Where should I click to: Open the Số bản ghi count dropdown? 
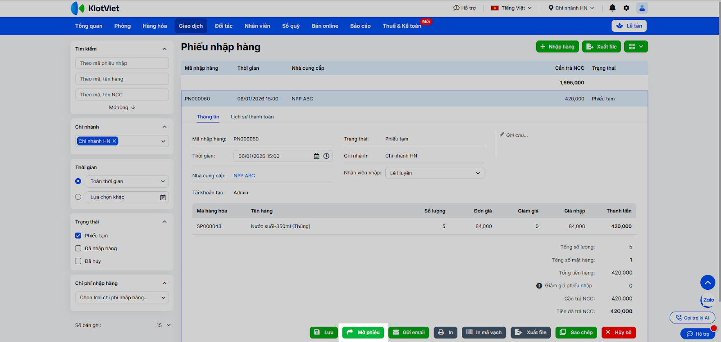point(164,325)
